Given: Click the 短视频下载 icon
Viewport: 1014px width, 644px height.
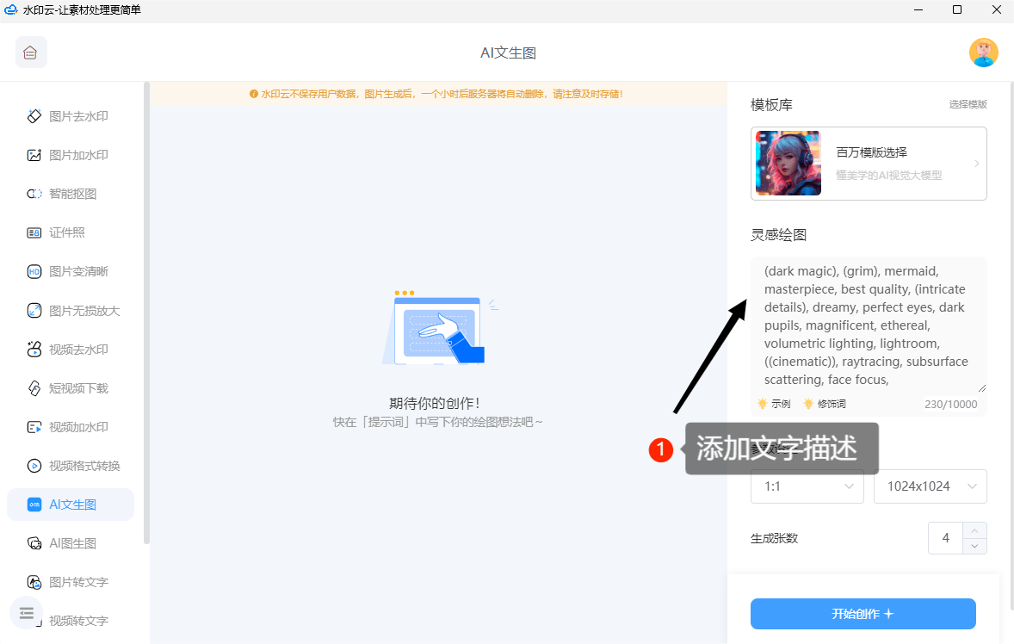Looking at the screenshot, I should 34,388.
